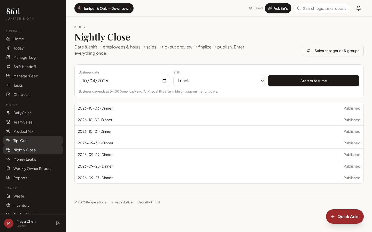The image size is (372, 232).
Task: Focus the Search logs, tasks, docs field
Action: click(x=322, y=8)
